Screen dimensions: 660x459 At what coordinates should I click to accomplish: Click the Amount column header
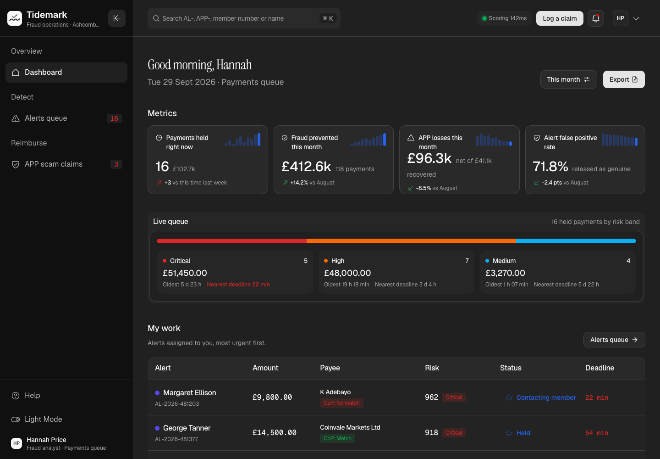[x=265, y=368]
